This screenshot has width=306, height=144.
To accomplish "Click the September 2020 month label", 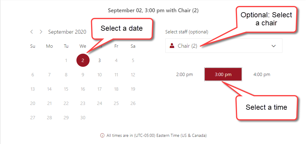I will pyautogui.click(x=67, y=32).
